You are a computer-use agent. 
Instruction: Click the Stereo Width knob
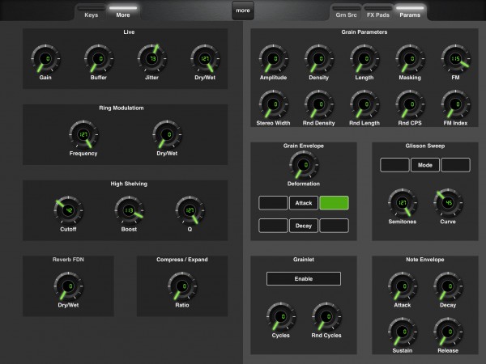274,104
